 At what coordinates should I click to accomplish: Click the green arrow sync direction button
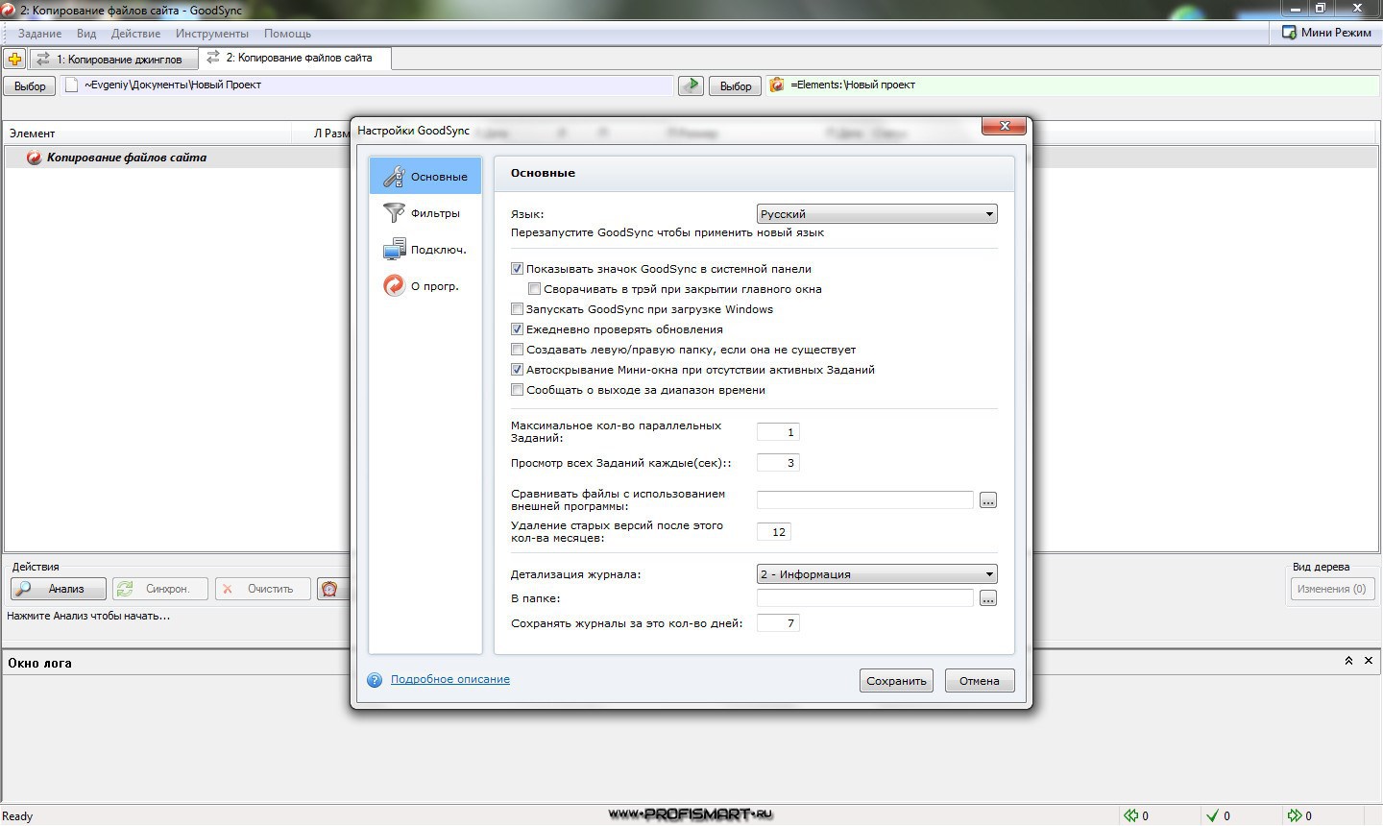(x=691, y=85)
